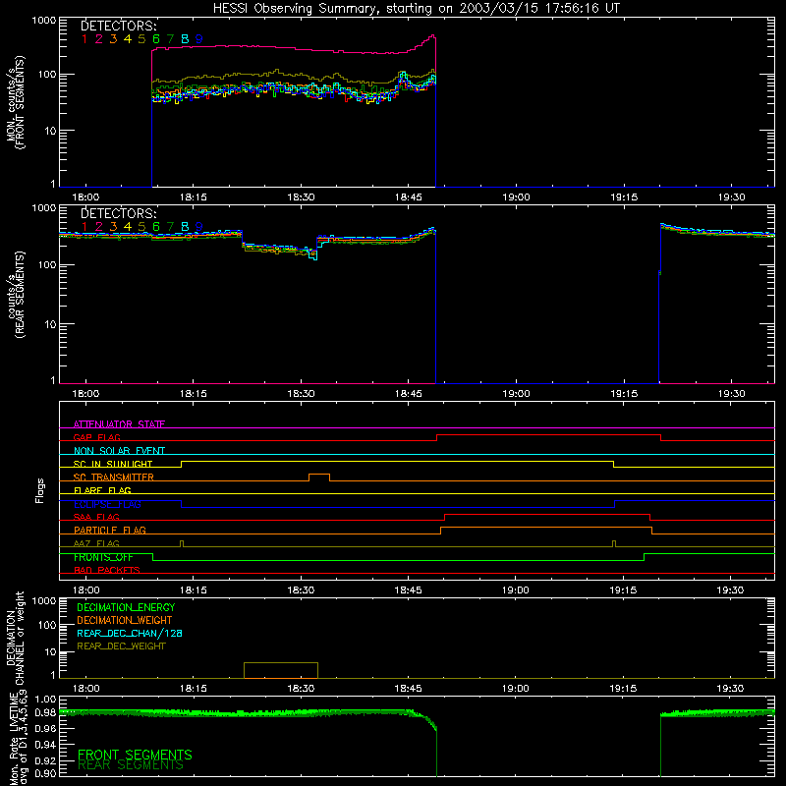The image size is (786, 786).
Task: Click the REAR_DEC_WEIGHT legend entry
Action: [x=121, y=646]
